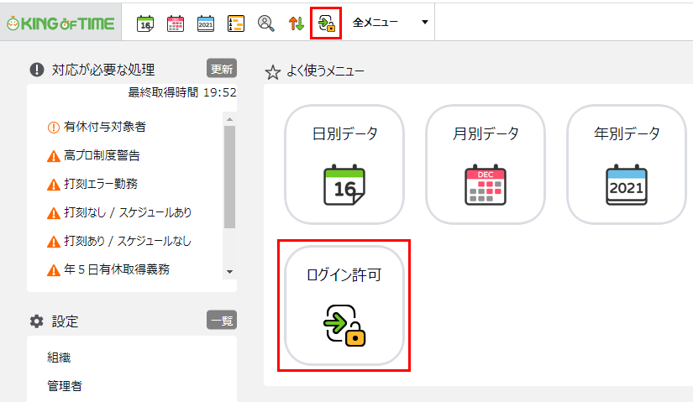Click the star icon beside よく使うメニュー
This screenshot has height=402, width=693.
(x=273, y=72)
